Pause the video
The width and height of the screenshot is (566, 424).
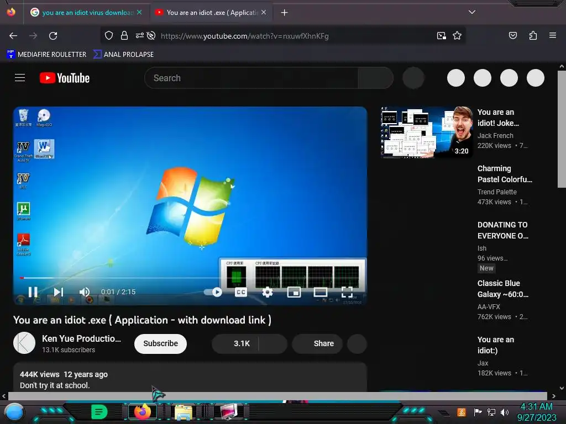point(33,291)
